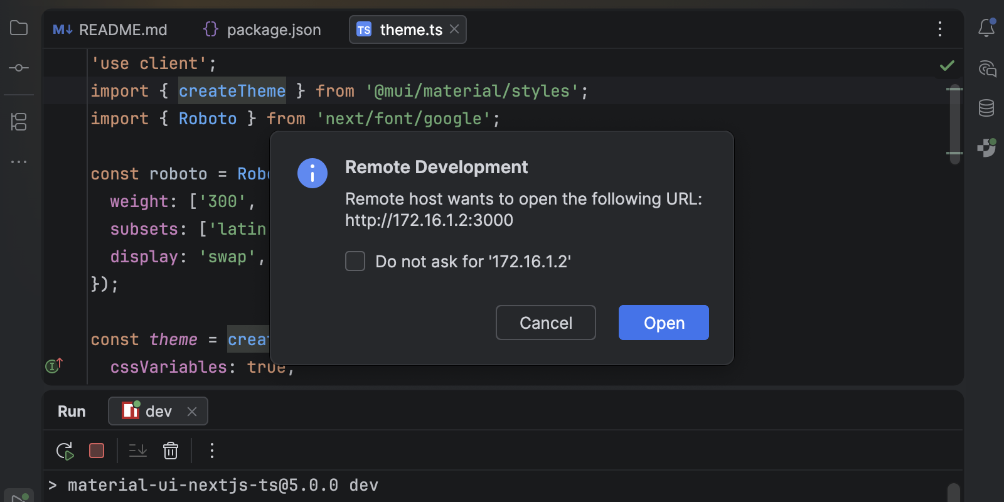
Task: Cancel the Remote Development dialog
Action: (x=545, y=323)
